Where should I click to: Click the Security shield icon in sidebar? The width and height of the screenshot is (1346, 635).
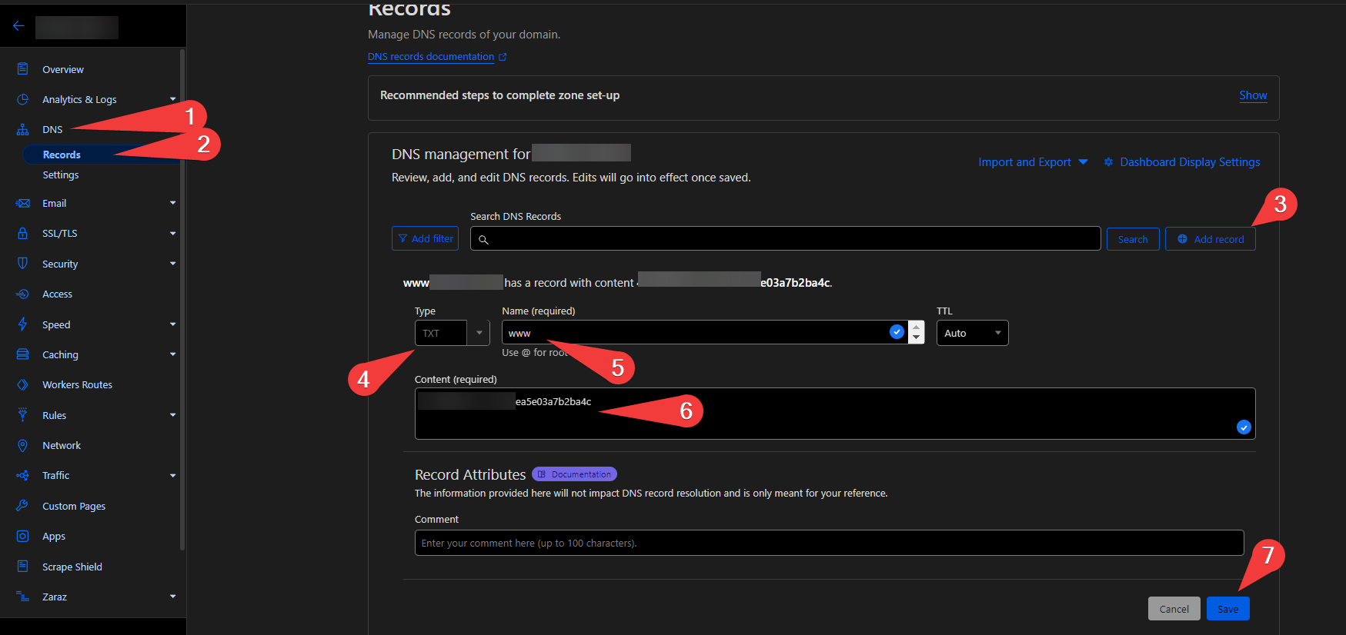[23, 264]
